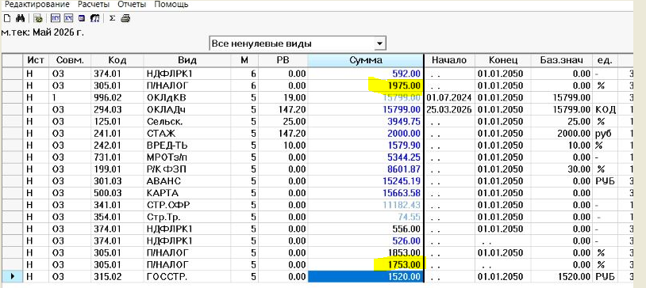This screenshot has height=288, width=646.
Task: Click the ОКЛдКВ type cell
Action: (x=187, y=98)
